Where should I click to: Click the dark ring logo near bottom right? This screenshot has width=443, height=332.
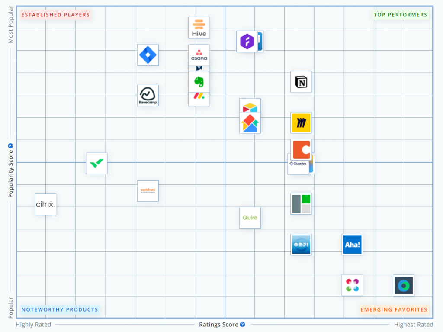click(404, 285)
